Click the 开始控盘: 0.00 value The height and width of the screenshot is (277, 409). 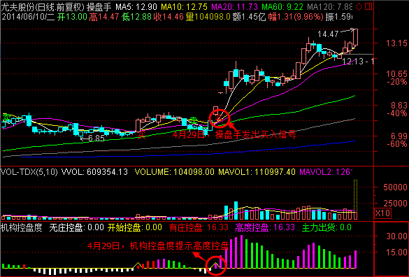135,227
